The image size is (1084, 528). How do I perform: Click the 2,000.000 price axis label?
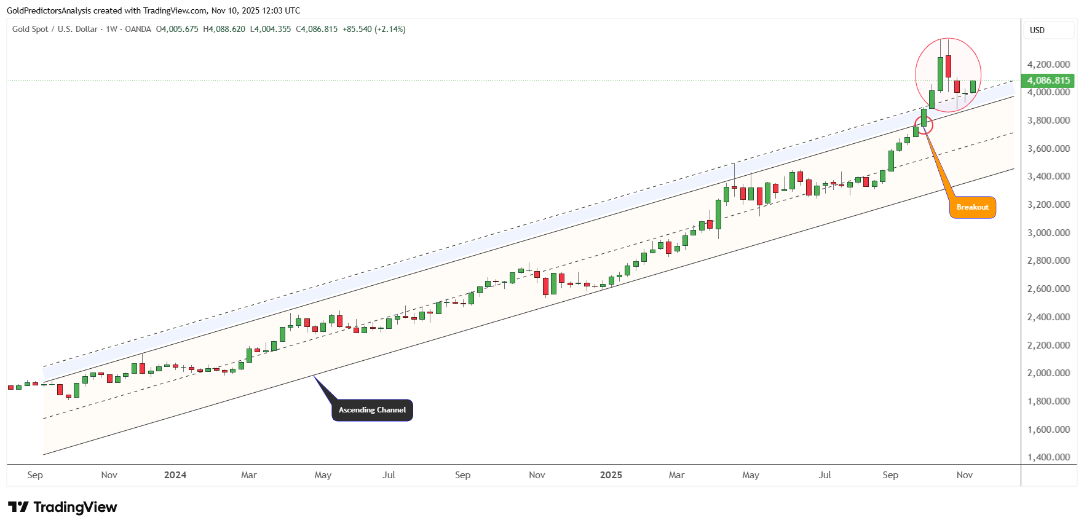point(1048,373)
